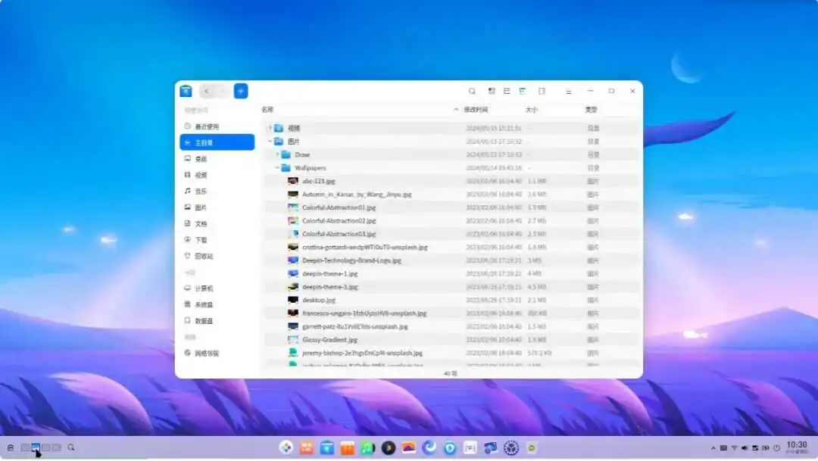This screenshot has width=818, height=461.
Task: Open 计算机 in the sidebar
Action: tap(204, 288)
